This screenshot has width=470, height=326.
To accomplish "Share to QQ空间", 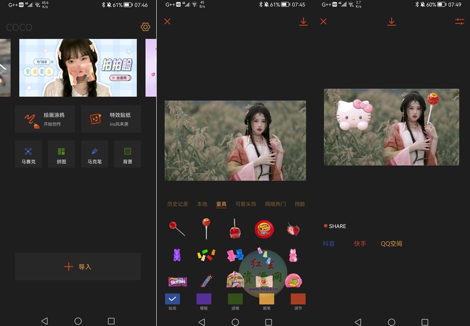I will [391, 243].
